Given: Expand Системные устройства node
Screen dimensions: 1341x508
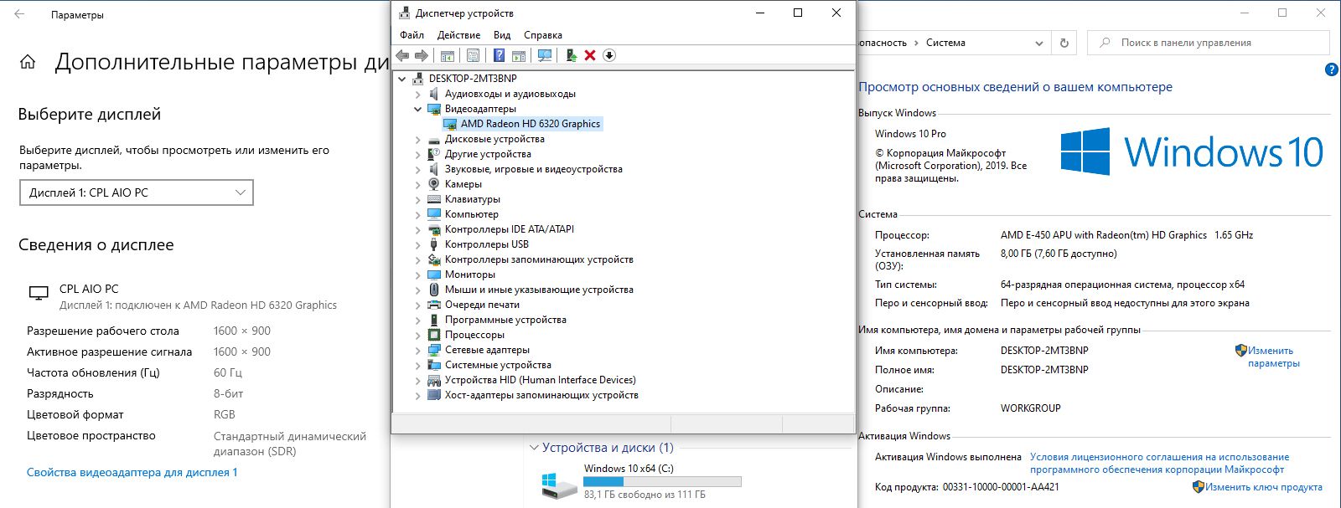Looking at the screenshot, I should coord(418,365).
